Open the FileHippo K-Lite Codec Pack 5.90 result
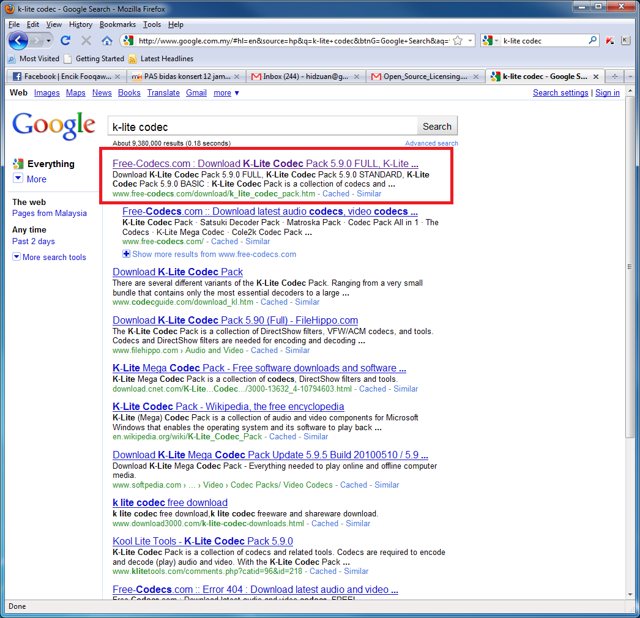Viewport: 640px width, 618px height. click(235, 321)
